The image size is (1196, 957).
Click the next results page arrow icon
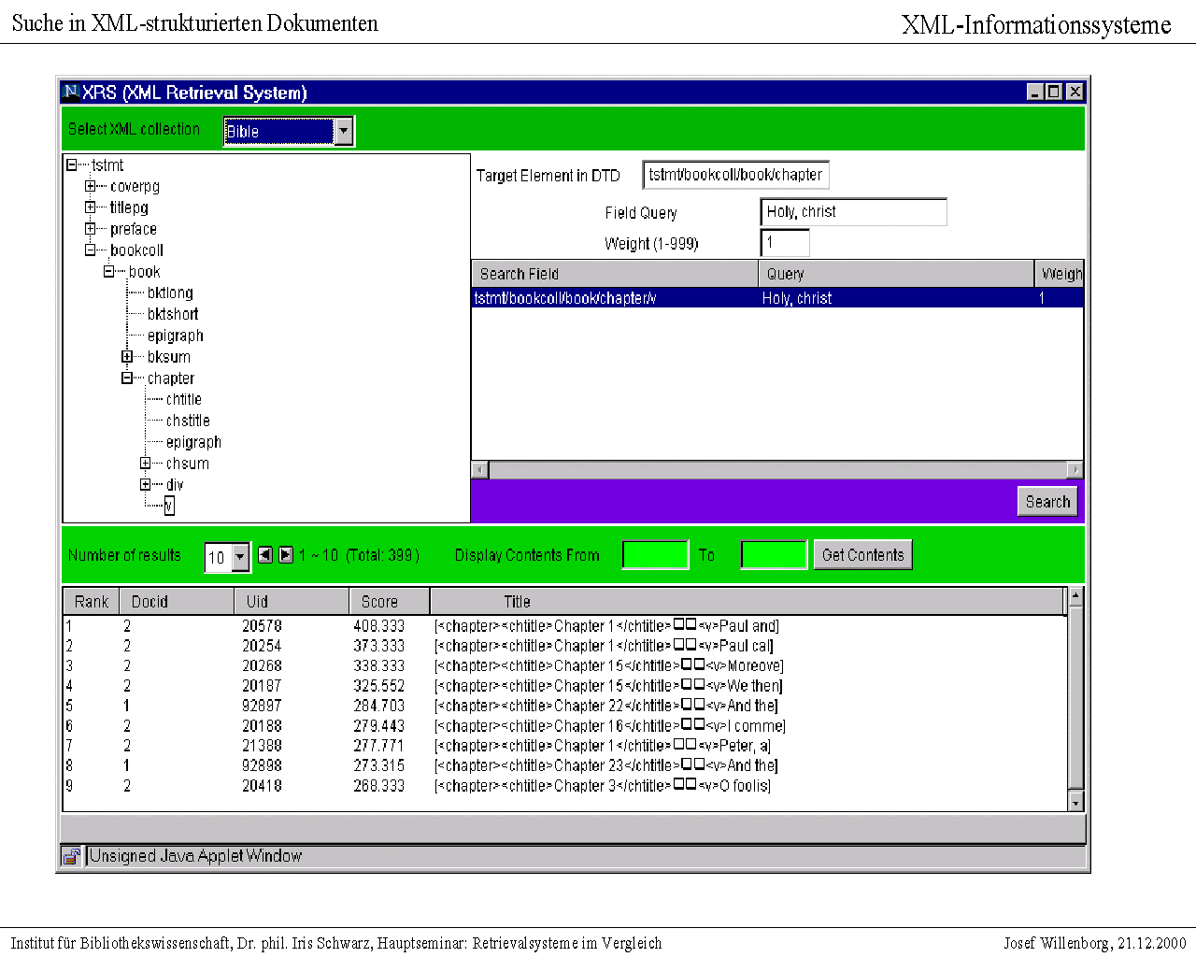click(x=286, y=555)
